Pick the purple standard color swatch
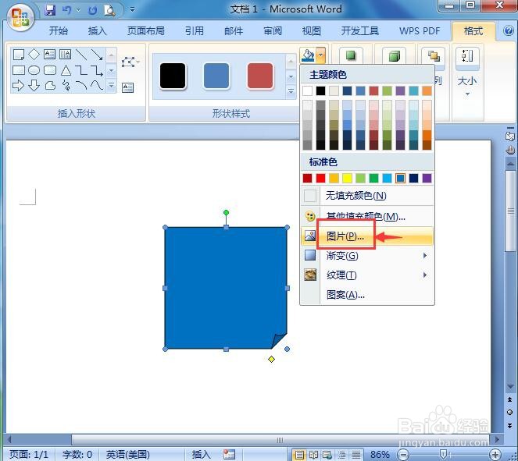This screenshot has width=518, height=461. [427, 179]
